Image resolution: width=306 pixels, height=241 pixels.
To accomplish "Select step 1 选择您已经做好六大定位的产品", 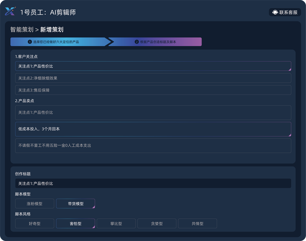I will [x=59, y=42].
